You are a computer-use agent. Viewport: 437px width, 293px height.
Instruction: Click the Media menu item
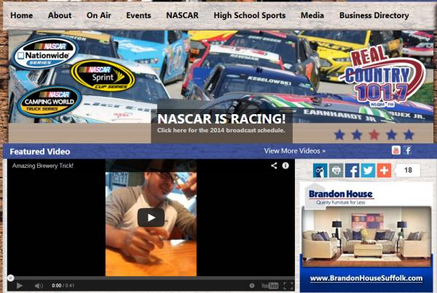(312, 15)
